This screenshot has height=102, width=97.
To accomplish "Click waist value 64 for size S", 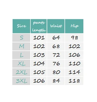I will pos(56,38).
